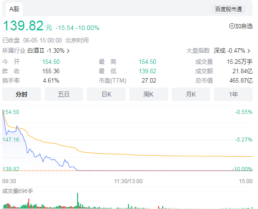Click the 成交量 value 15.25万手
This screenshot has width=258, height=209.
[240, 62]
